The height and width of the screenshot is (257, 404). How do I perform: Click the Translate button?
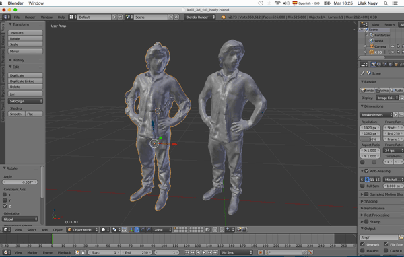pyautogui.click(x=26, y=33)
